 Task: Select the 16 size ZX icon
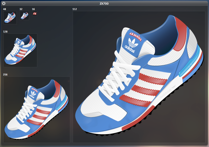click(x=35, y=14)
